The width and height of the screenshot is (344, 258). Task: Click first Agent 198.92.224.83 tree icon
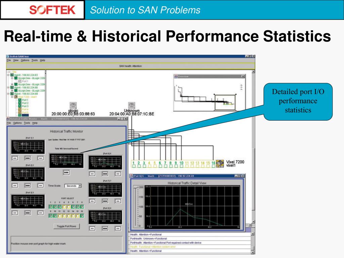pos(12,75)
